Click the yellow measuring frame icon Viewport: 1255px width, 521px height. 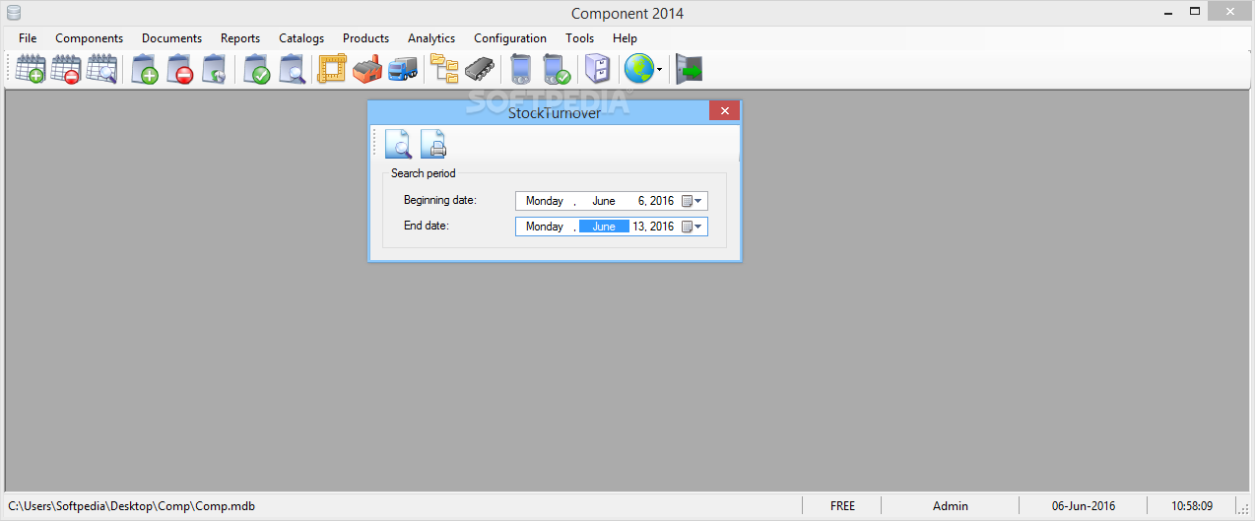click(x=333, y=70)
